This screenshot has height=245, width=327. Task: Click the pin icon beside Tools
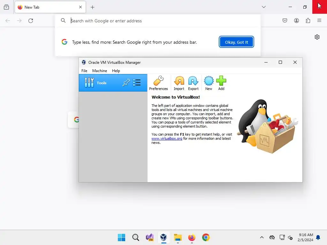pos(126,83)
